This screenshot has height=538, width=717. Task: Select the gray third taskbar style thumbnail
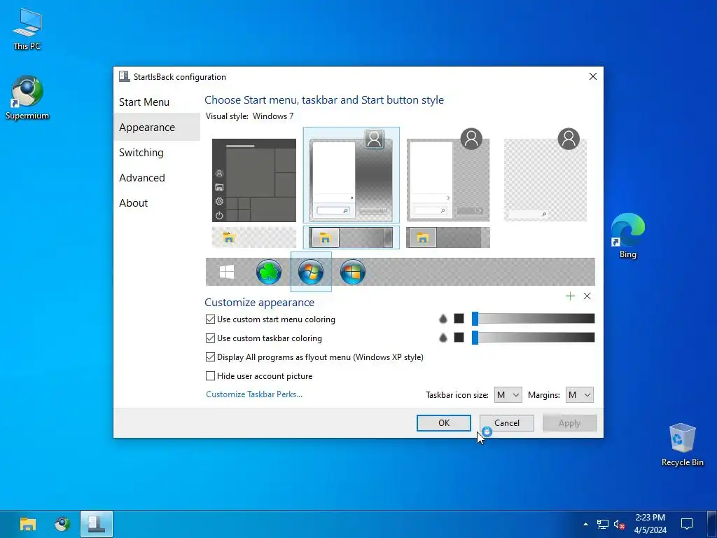point(448,237)
